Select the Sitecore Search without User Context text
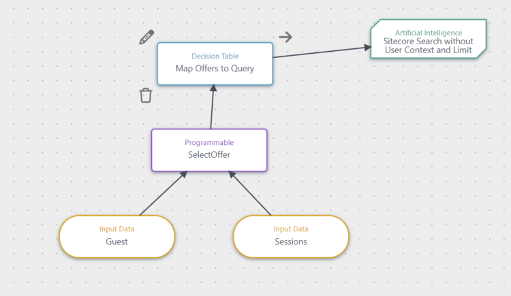The image size is (511, 296). (x=428, y=46)
